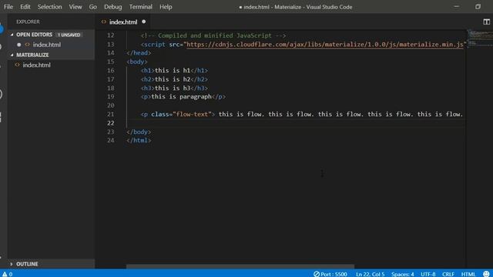Change file encoding UTF-8
Image resolution: width=493 pixels, height=277 pixels.
coord(428,274)
